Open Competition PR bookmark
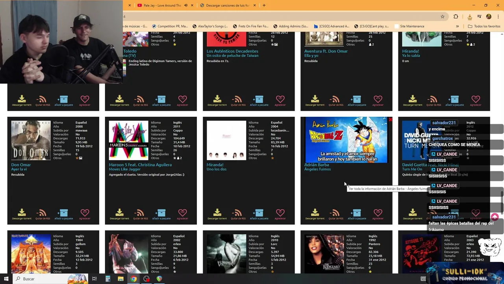Image resolution: width=504 pixels, height=284 pixels. (x=169, y=26)
